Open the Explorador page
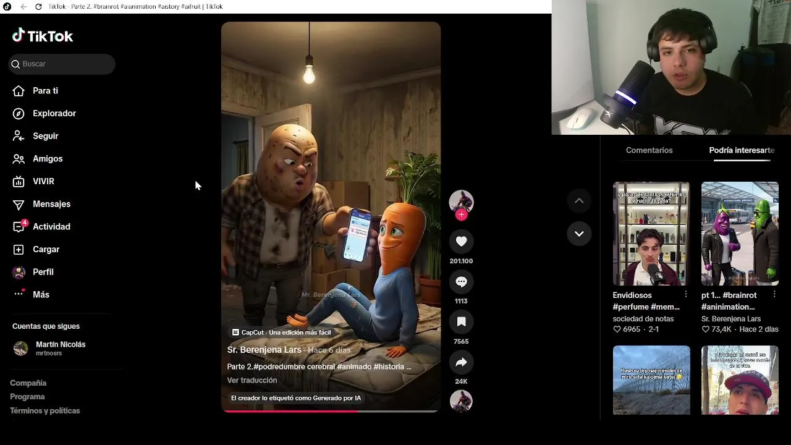Viewport: 791px width, 445px height. [54, 114]
